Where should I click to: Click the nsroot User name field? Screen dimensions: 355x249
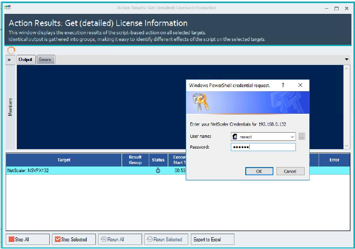tap(263, 137)
